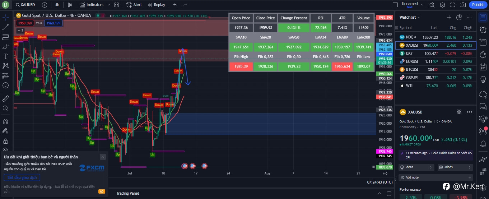The width and height of the screenshot is (489, 199).
Task: Expand the Minds section
Action: click(x=455, y=167)
